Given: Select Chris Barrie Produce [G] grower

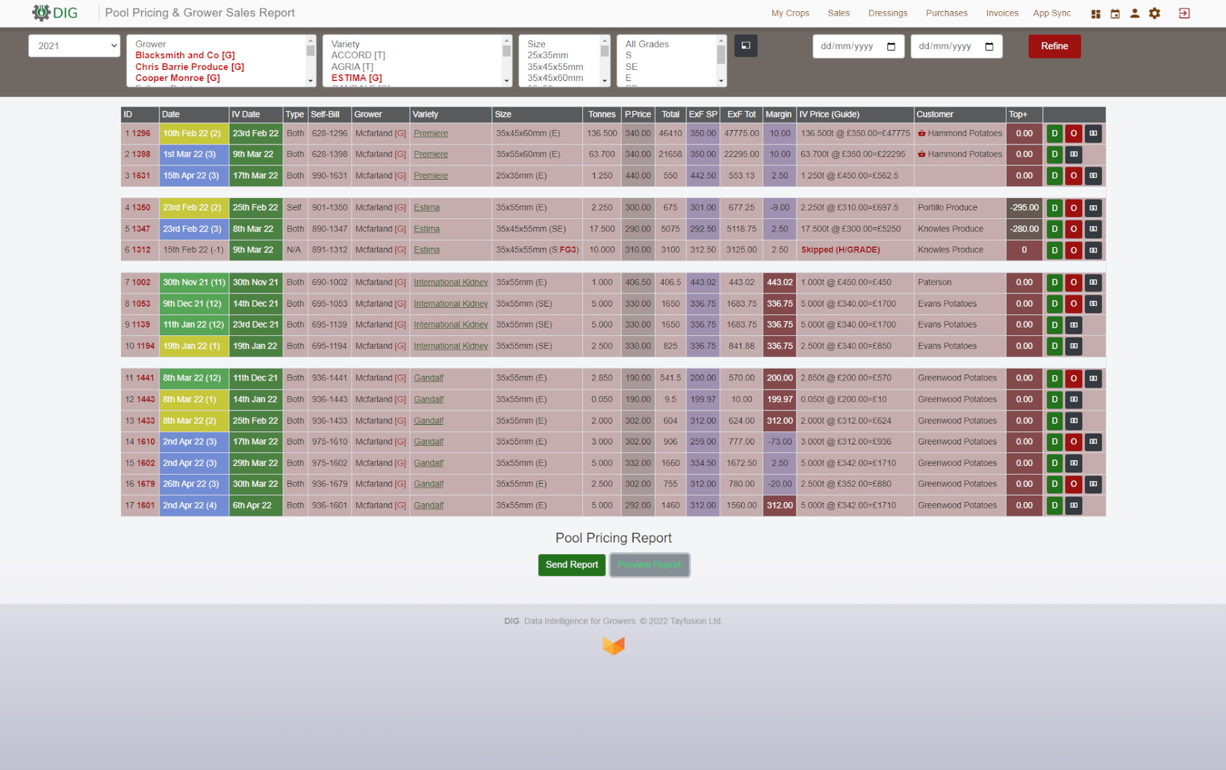Looking at the screenshot, I should 190,67.
